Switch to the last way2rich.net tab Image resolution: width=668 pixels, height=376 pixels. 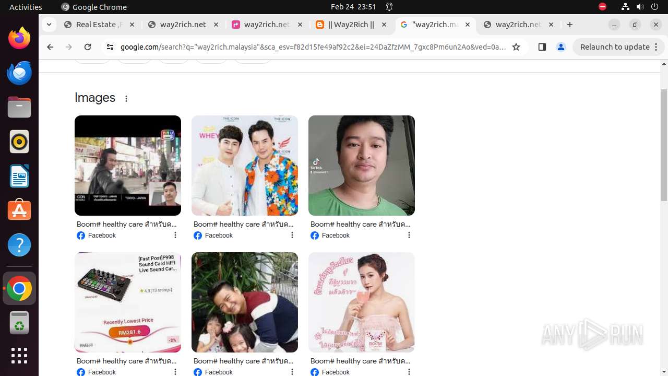point(518,25)
